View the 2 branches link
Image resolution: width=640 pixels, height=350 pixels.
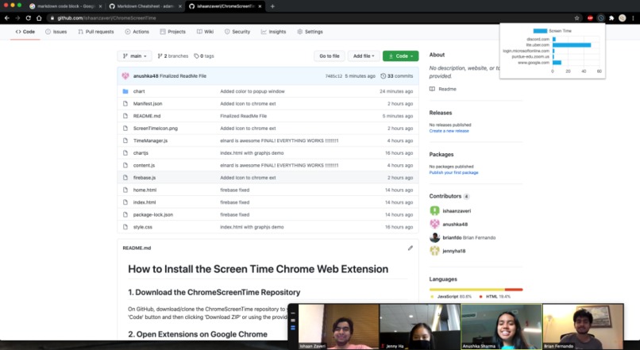[173, 56]
